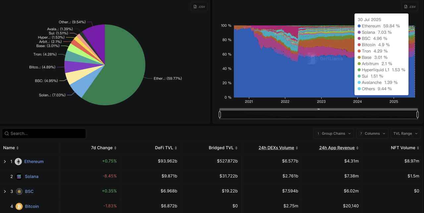Click the .csv export icon above the pie chart

(x=199, y=6)
